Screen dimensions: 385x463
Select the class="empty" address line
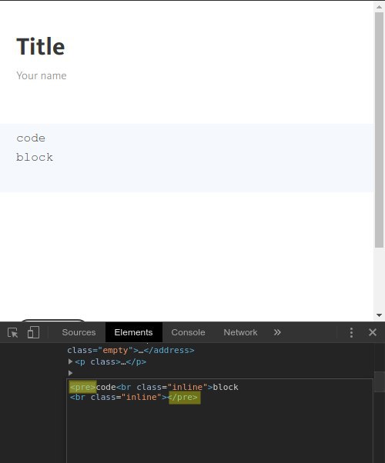pyautogui.click(x=131, y=350)
